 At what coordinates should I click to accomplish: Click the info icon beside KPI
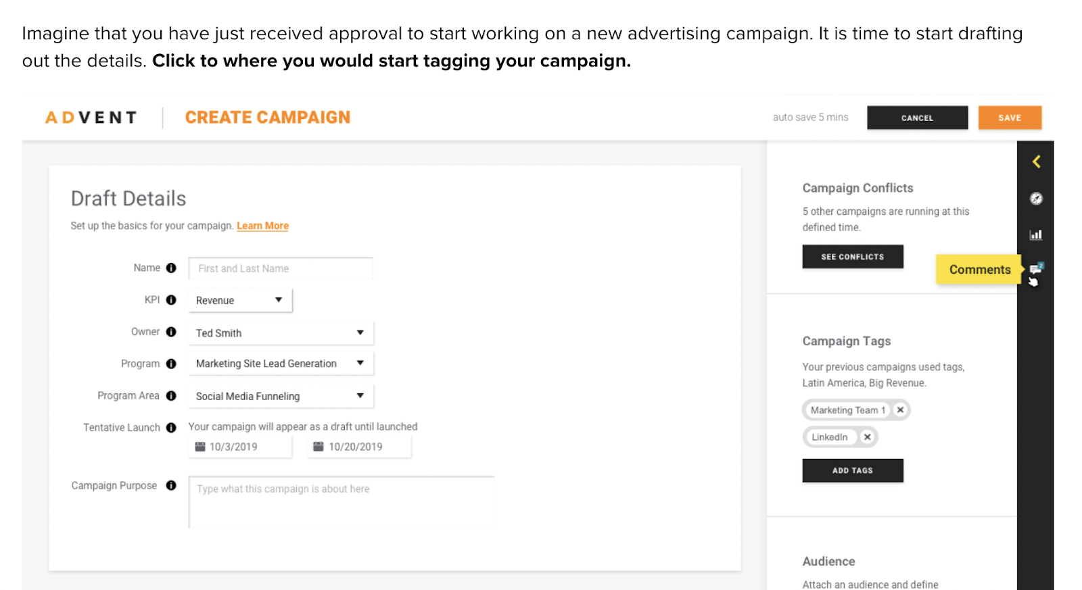[x=171, y=299]
